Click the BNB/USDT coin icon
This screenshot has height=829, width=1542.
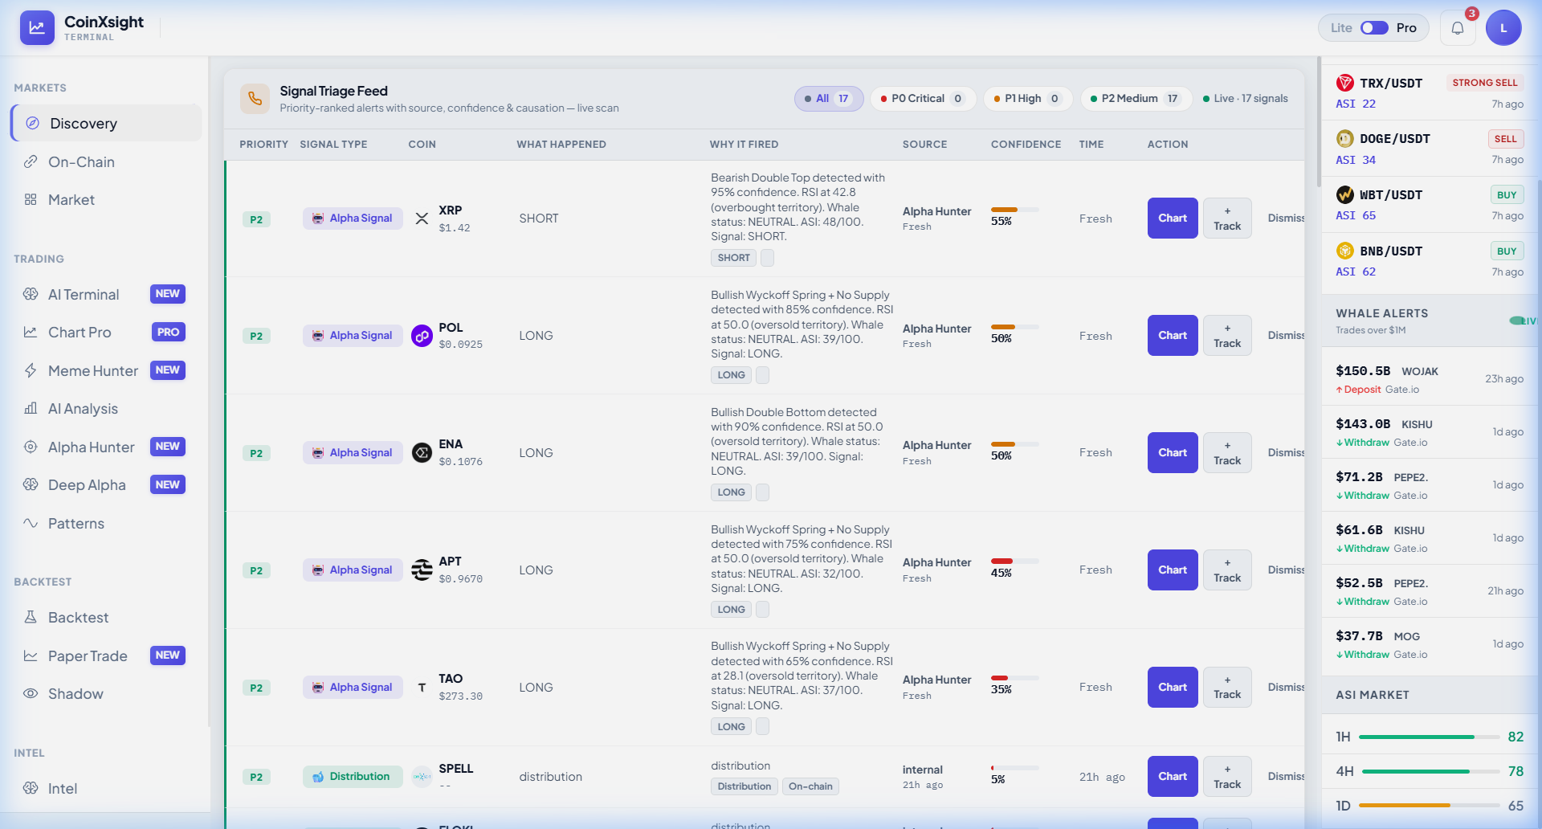pos(1344,251)
